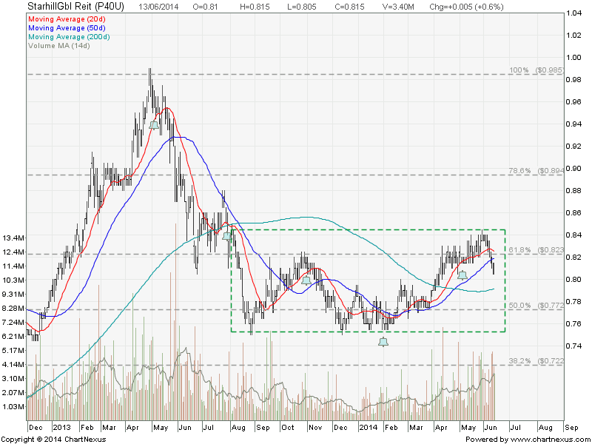Screen dimensions: 592x444
Task: Click the 2014 year label on the time axis
Action: tap(368, 428)
